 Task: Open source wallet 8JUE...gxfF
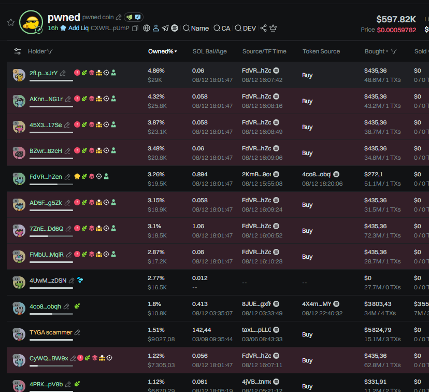pyautogui.click(x=256, y=304)
